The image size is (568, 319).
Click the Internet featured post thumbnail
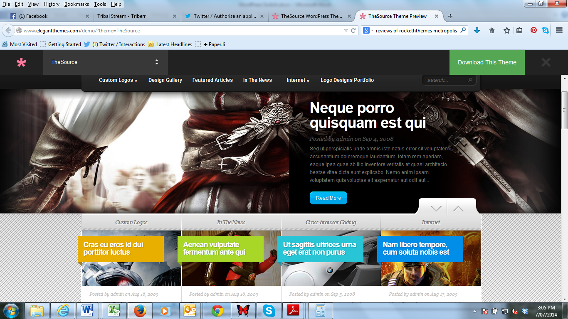[x=431, y=258]
